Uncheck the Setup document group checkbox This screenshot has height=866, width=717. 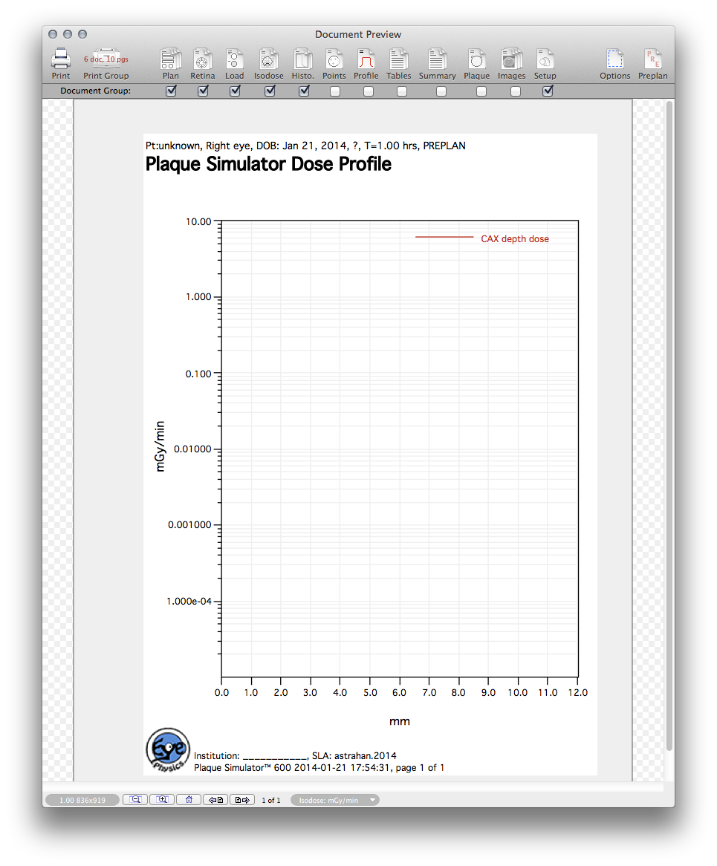pos(548,91)
